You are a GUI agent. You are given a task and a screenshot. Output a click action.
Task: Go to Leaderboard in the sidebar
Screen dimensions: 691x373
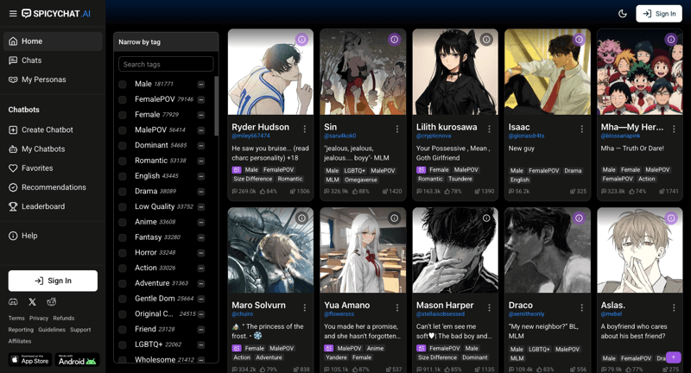tap(42, 206)
